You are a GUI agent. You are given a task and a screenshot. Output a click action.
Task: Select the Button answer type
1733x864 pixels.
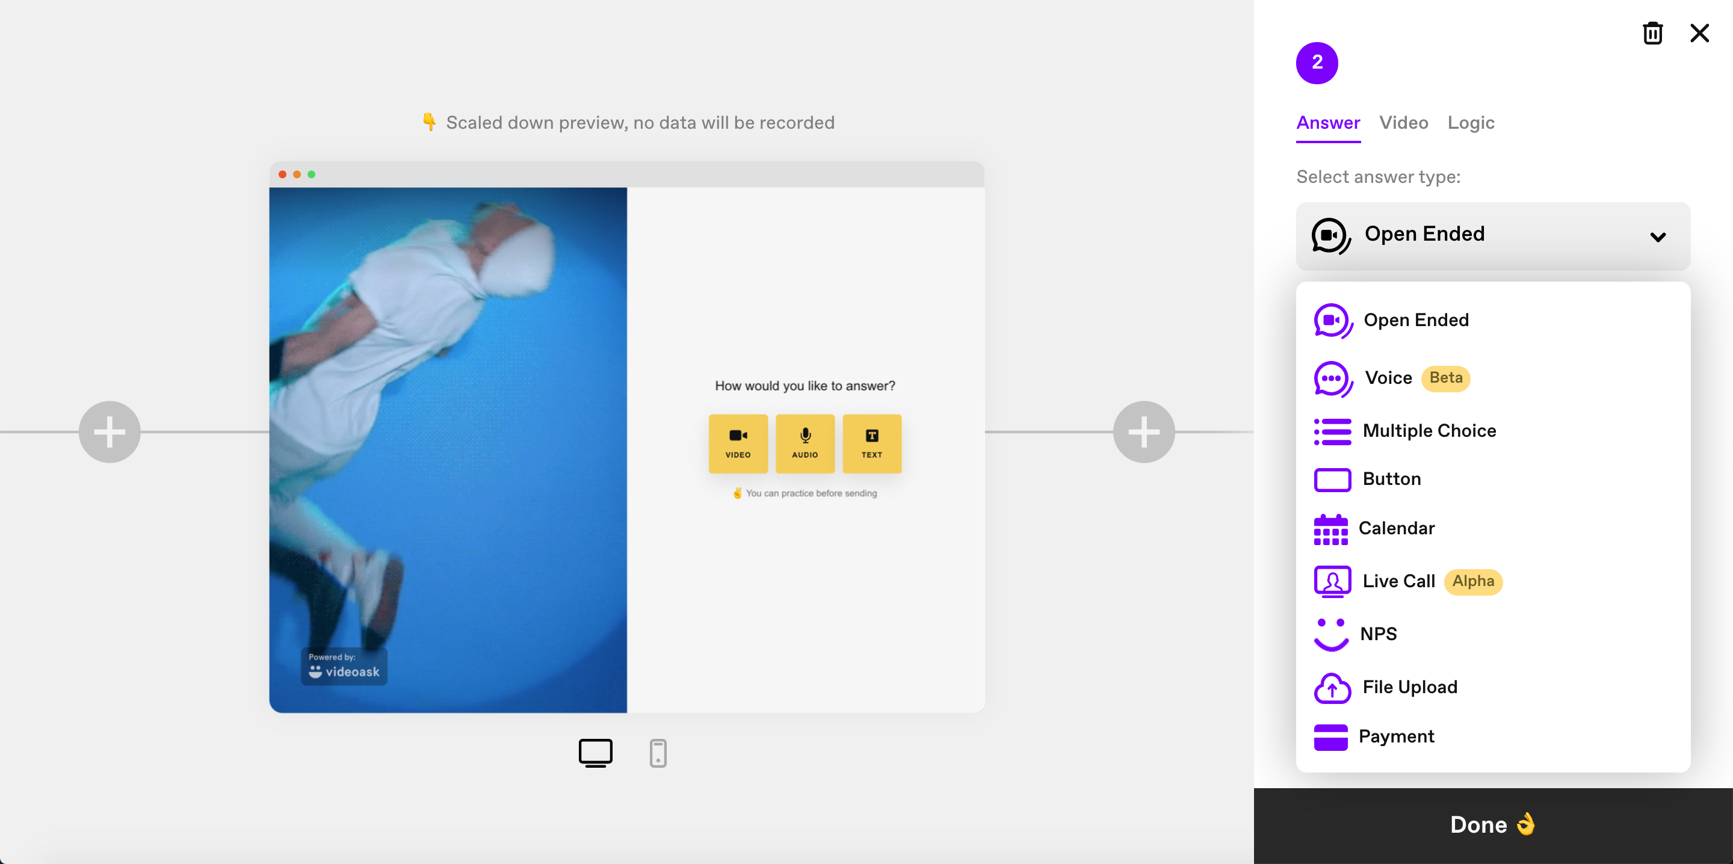pyautogui.click(x=1493, y=479)
